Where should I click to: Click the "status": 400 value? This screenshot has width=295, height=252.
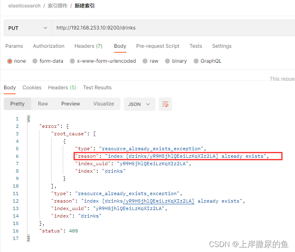(x=74, y=231)
